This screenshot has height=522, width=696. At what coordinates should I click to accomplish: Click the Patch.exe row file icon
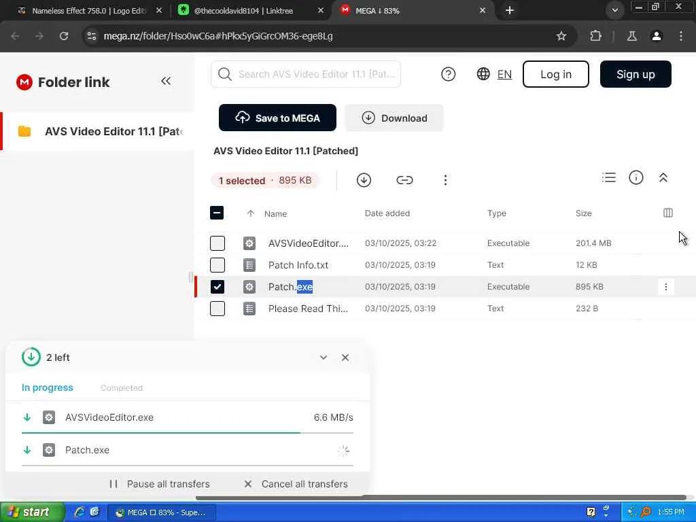tap(249, 287)
